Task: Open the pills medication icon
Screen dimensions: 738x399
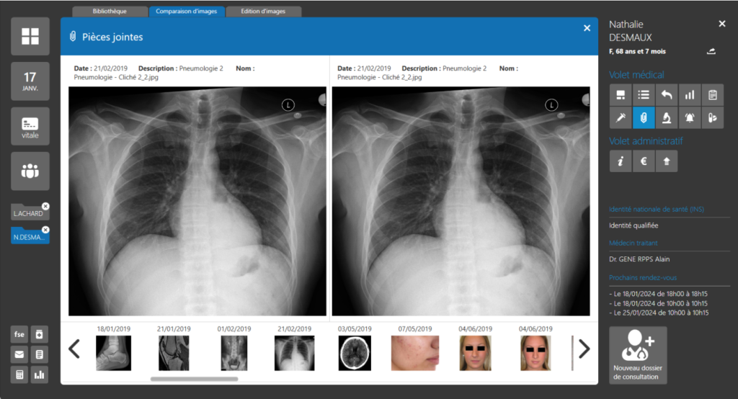Action: [713, 117]
